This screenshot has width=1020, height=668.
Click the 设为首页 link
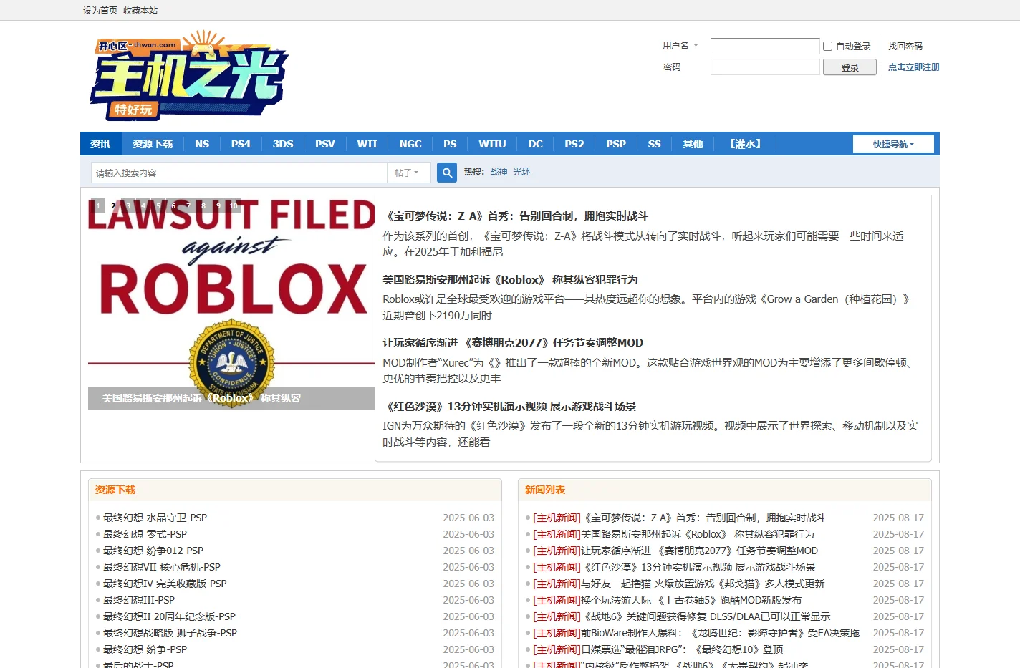(x=100, y=11)
